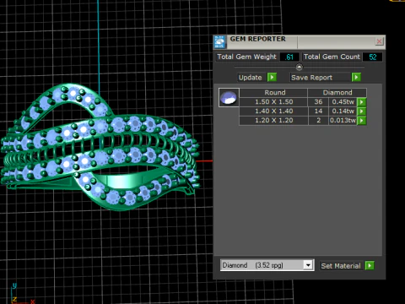Click the count cell showing 2
The image size is (405, 304).
(x=318, y=121)
